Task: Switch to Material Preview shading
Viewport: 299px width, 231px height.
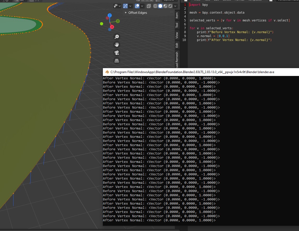Action: 165,6
